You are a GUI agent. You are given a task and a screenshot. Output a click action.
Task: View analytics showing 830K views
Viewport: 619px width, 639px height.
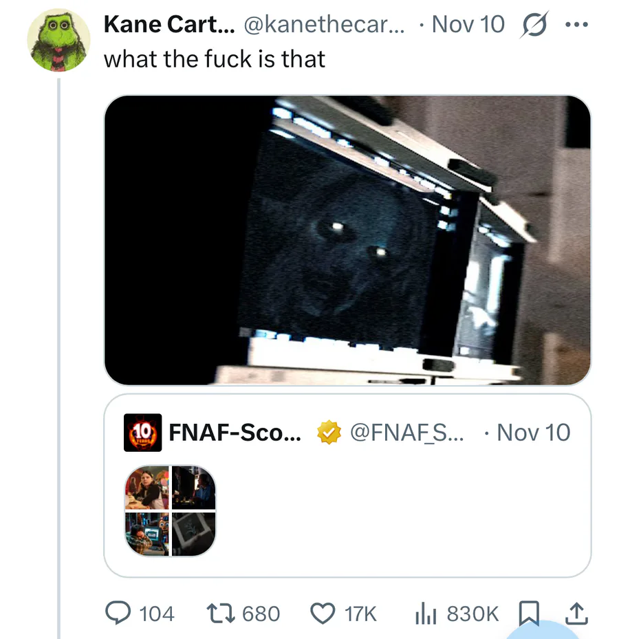pos(426,612)
